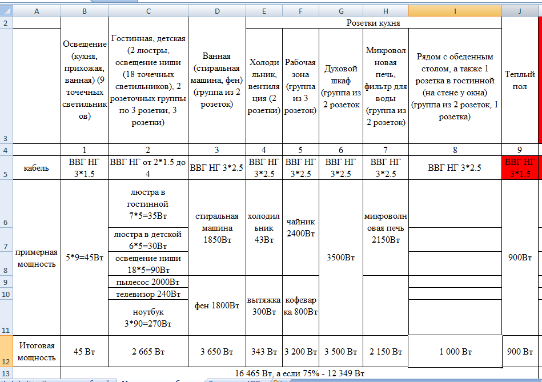
Task: Click the 'люстра в гостинной 7*5=35Вт' cell
Action: 148,204
